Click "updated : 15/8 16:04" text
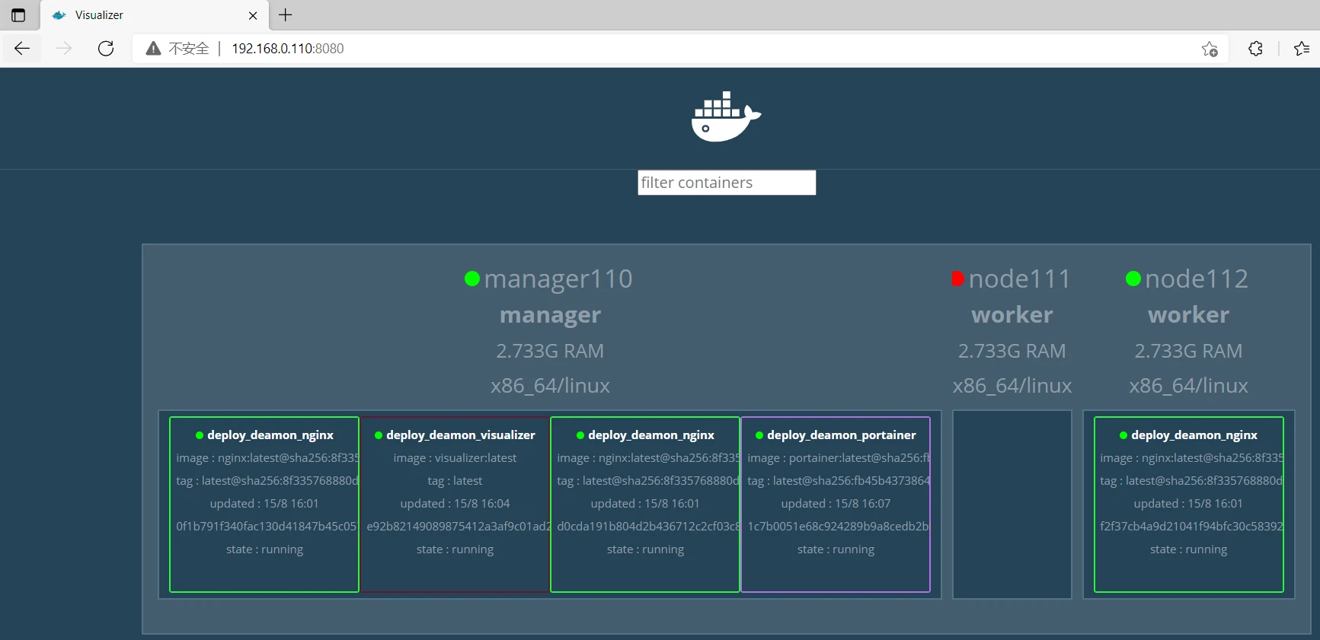Image resolution: width=1320 pixels, height=640 pixels. 455,504
